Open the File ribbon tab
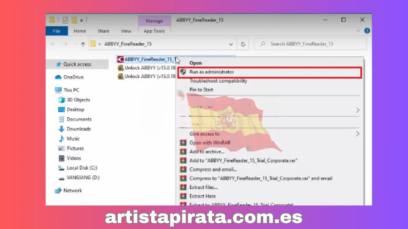Image resolution: width=408 pixels, height=229 pixels. click(57, 31)
